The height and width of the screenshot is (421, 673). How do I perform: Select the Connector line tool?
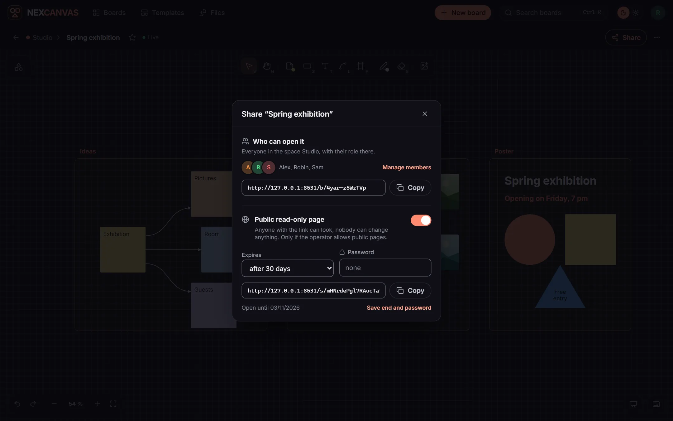pos(343,66)
